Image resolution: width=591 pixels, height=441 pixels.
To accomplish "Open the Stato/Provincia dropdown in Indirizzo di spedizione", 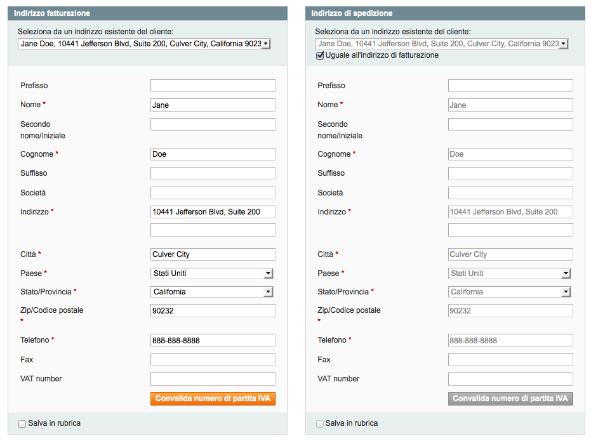I will [510, 292].
